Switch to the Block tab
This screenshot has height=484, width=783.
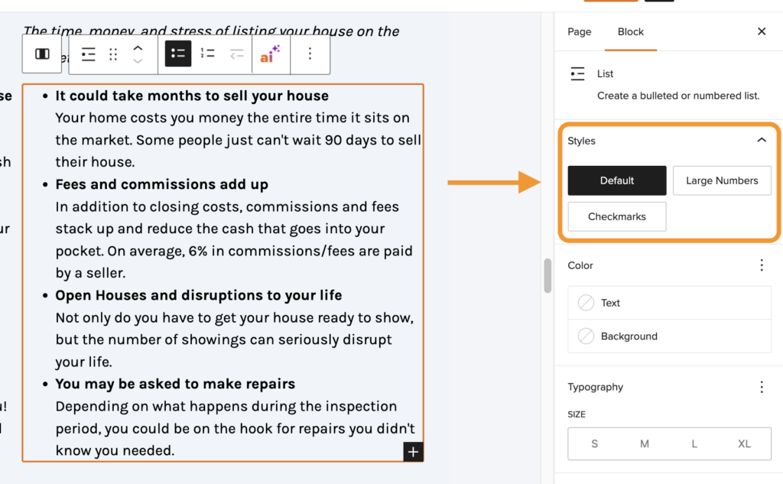click(x=631, y=31)
